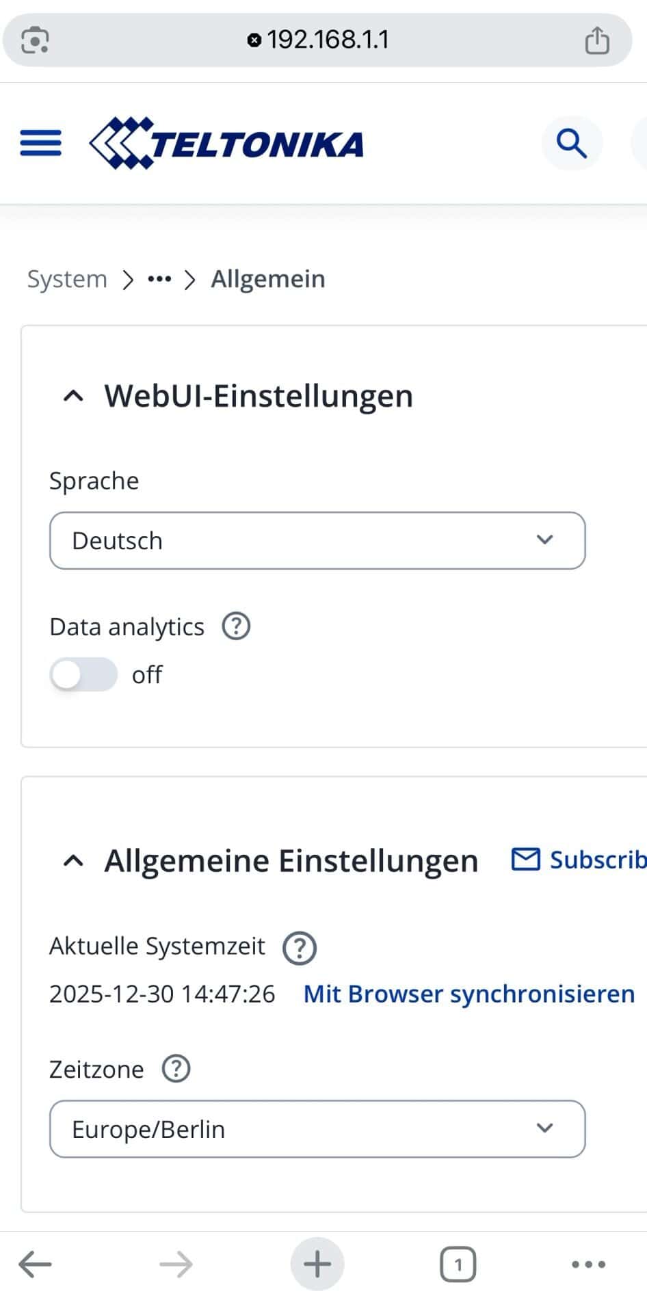
Task: Open the hamburger navigation menu
Action: [40, 142]
